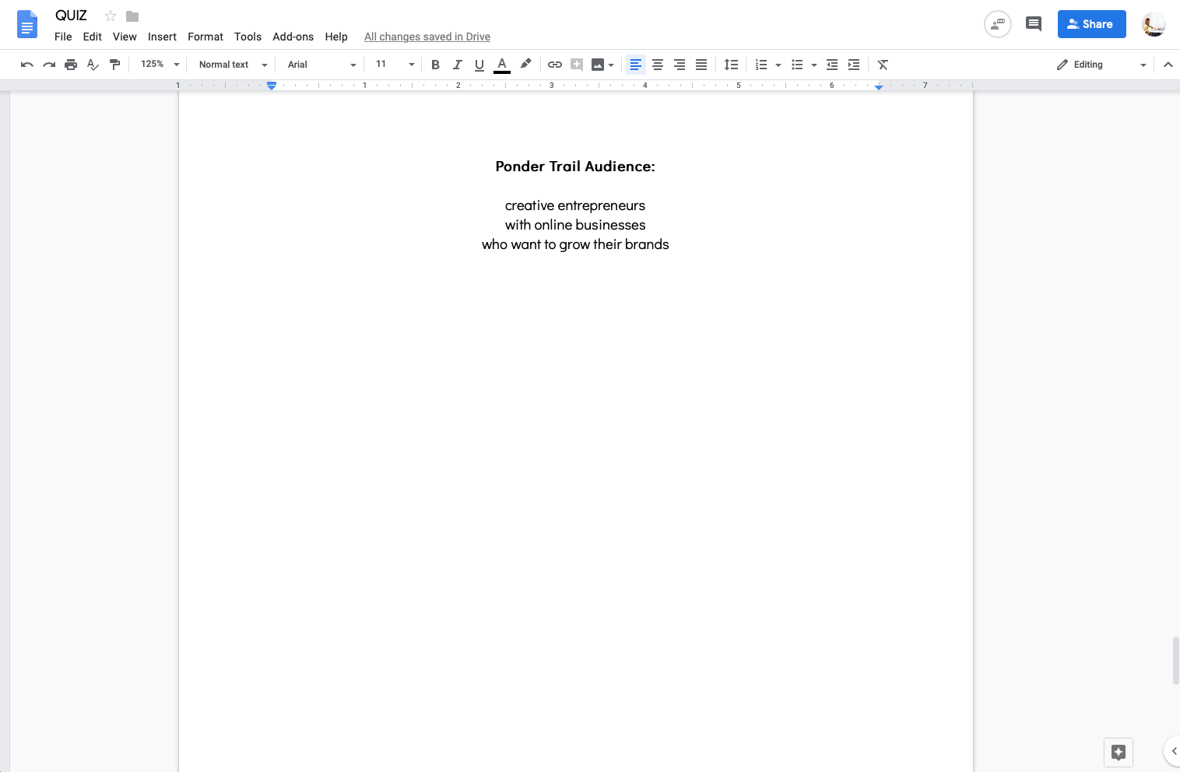This screenshot has width=1180, height=772.
Task: Open the highlight color picker
Action: pyautogui.click(x=525, y=65)
